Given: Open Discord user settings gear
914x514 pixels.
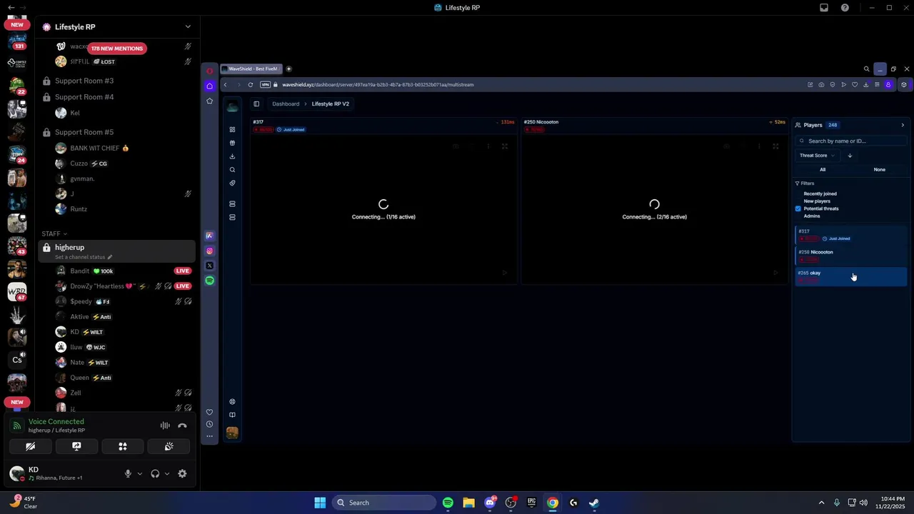Looking at the screenshot, I should point(182,473).
